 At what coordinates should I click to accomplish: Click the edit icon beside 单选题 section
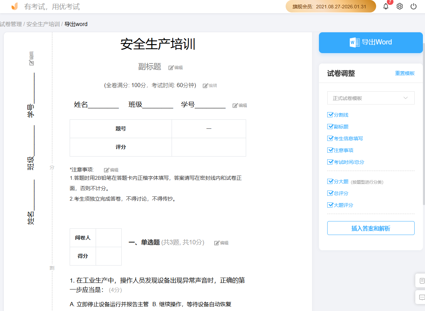(x=221, y=243)
